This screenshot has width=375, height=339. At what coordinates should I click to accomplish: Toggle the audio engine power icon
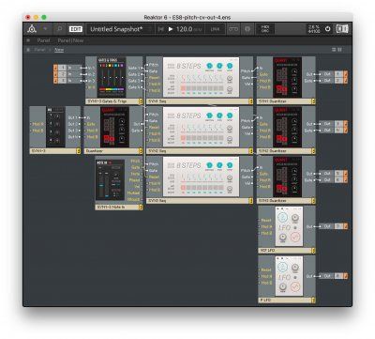[x=327, y=29]
